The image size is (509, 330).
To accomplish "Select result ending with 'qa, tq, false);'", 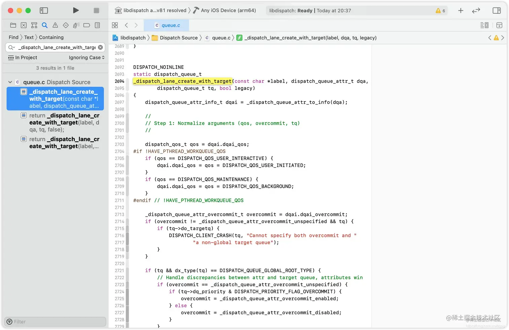I will pyautogui.click(x=55, y=122).
